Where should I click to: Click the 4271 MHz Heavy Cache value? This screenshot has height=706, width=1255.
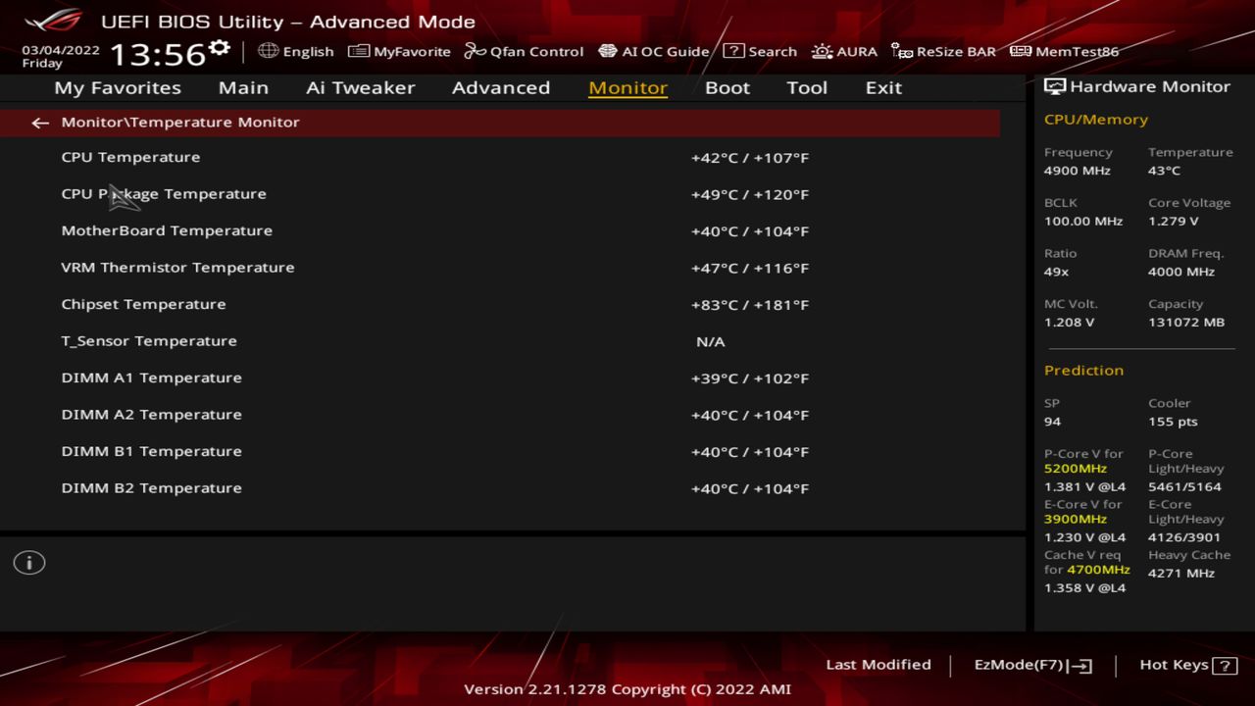pyautogui.click(x=1181, y=573)
